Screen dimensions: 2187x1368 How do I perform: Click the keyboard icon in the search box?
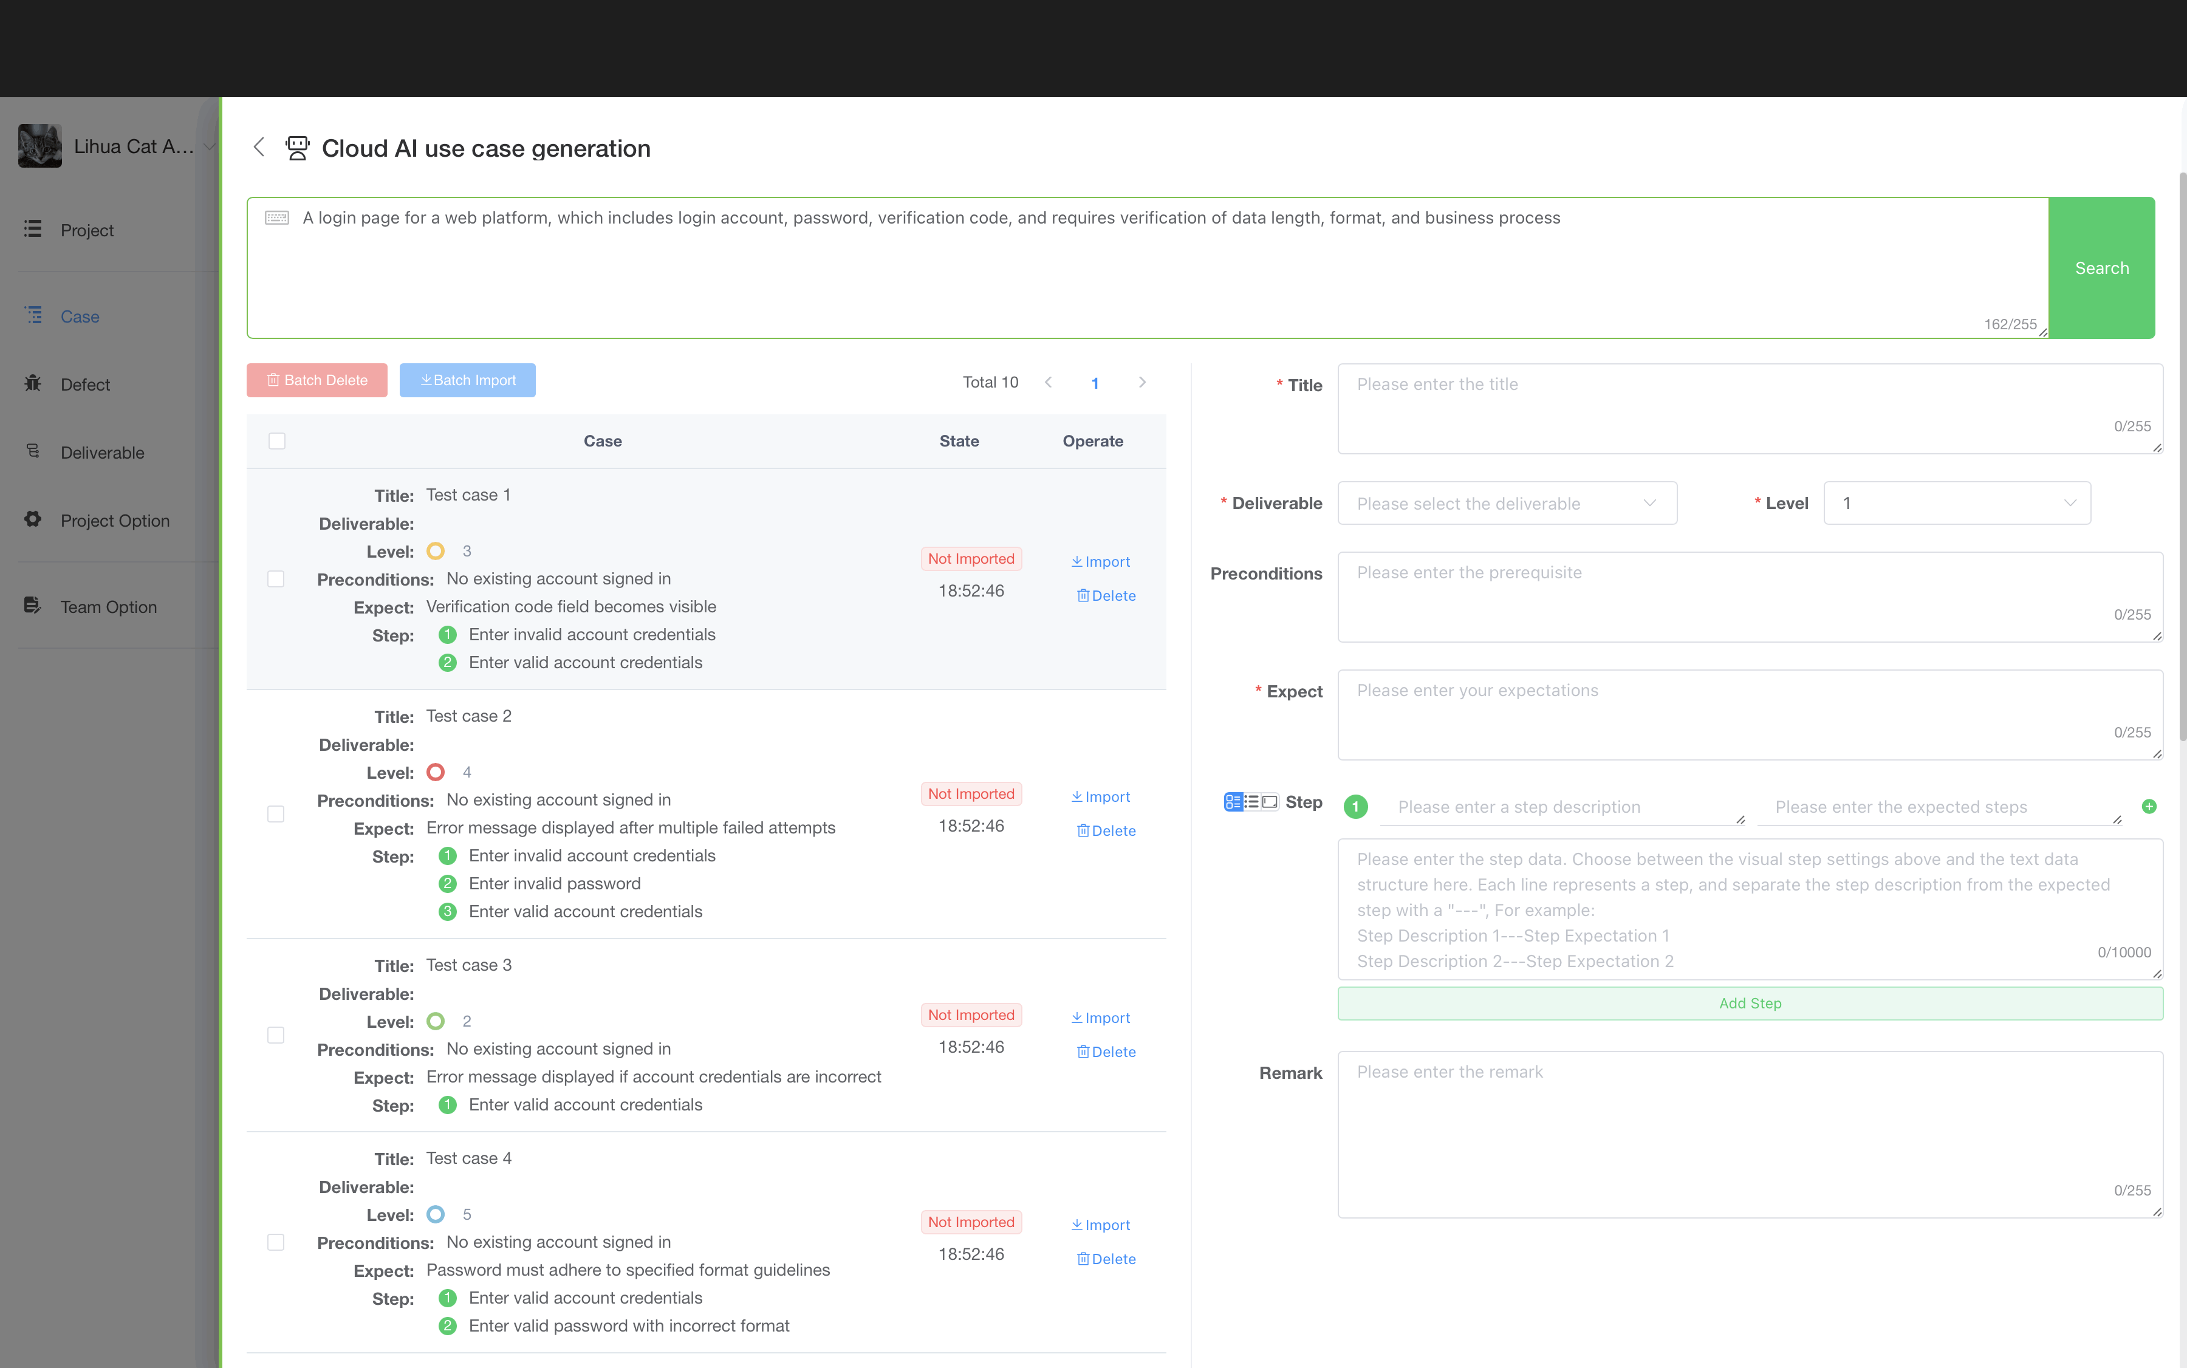(x=276, y=217)
